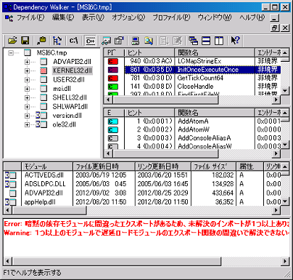The width and height of the screenshot is (293, 280).
Task: Expand the msi.dll tree node
Action: tap(27, 89)
